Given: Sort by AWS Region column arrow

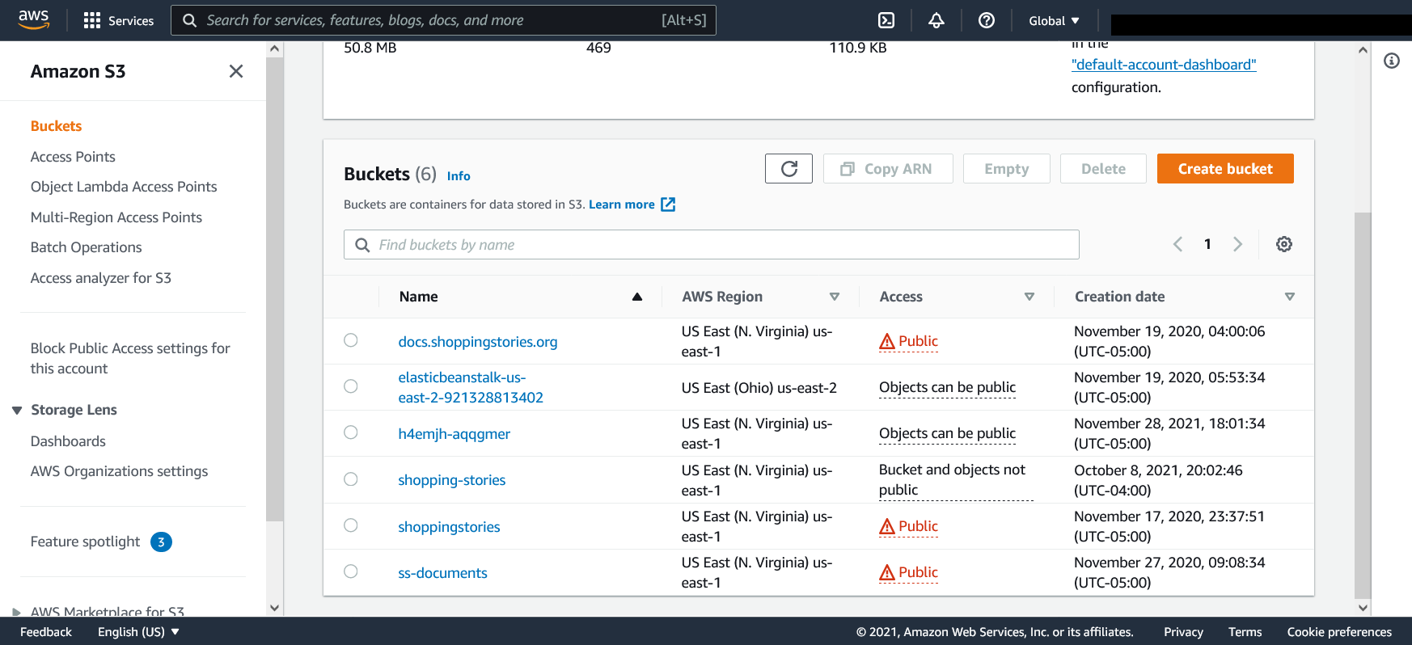Looking at the screenshot, I should (835, 297).
